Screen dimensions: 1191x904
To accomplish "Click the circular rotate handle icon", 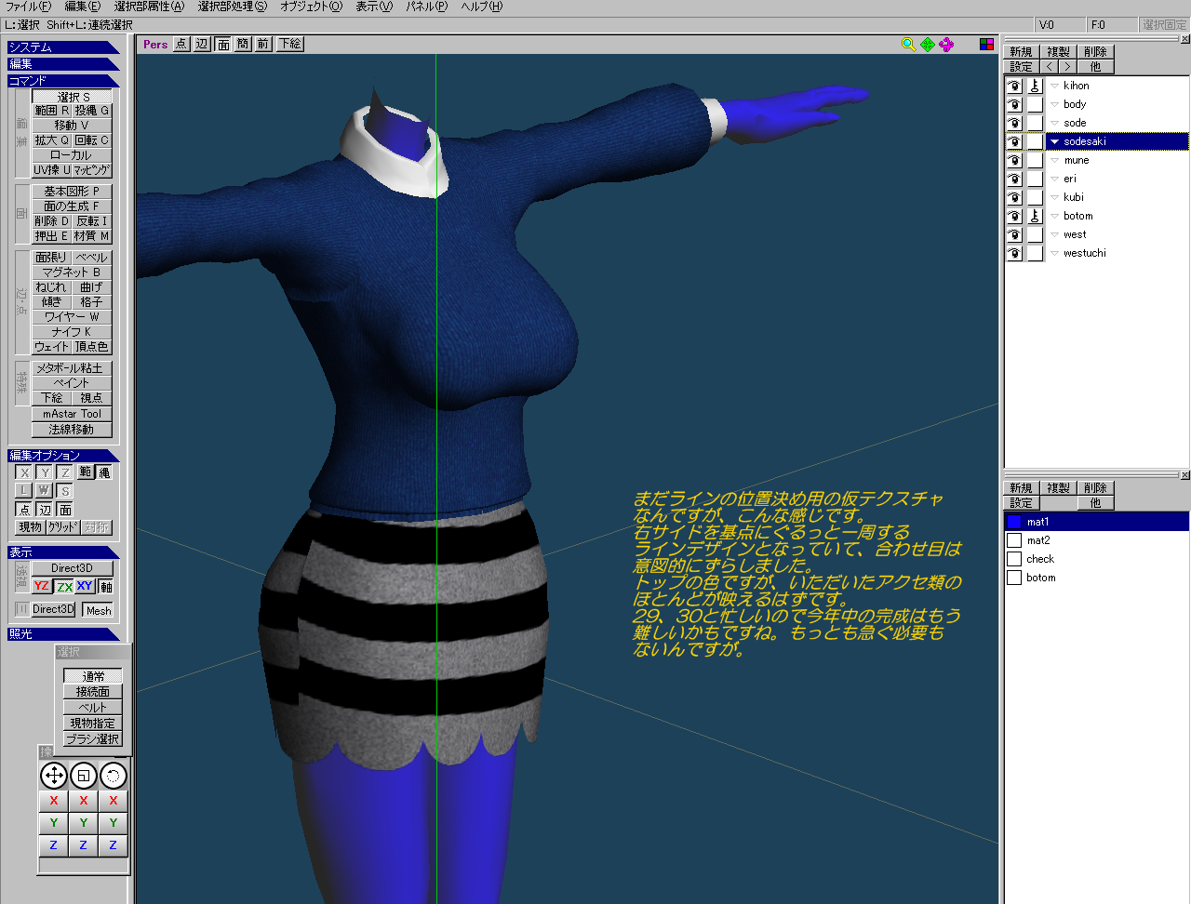I will tap(113, 775).
